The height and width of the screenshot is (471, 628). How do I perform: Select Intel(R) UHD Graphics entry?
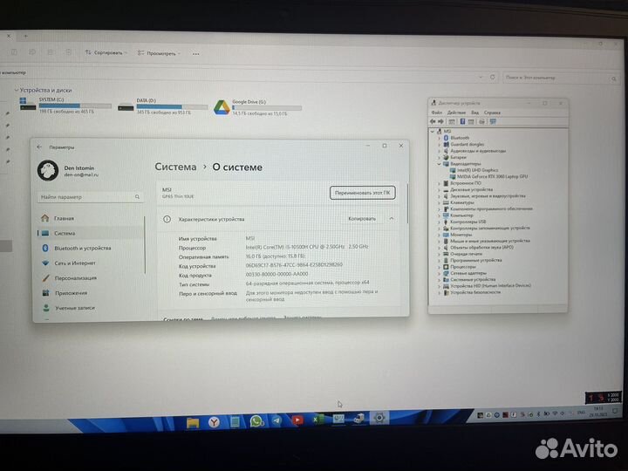(x=477, y=170)
